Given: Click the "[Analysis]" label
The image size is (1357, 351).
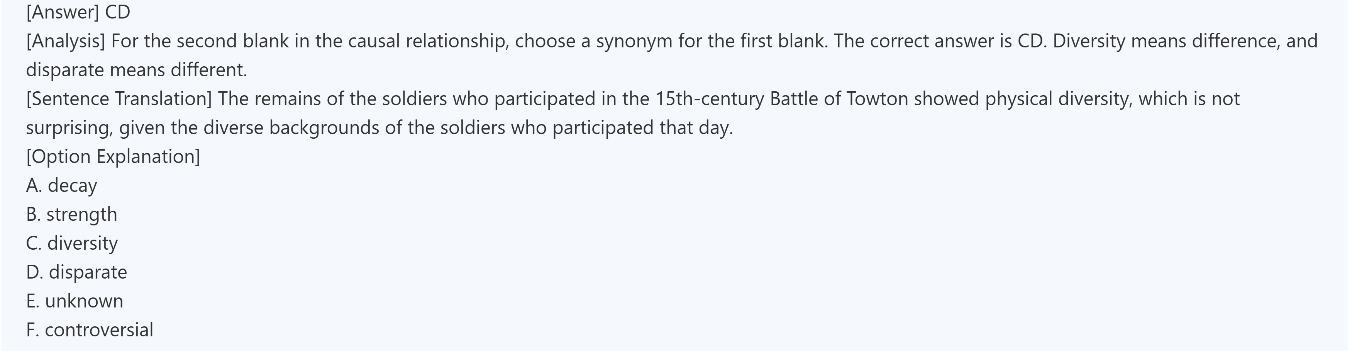Looking at the screenshot, I should click(x=66, y=41).
